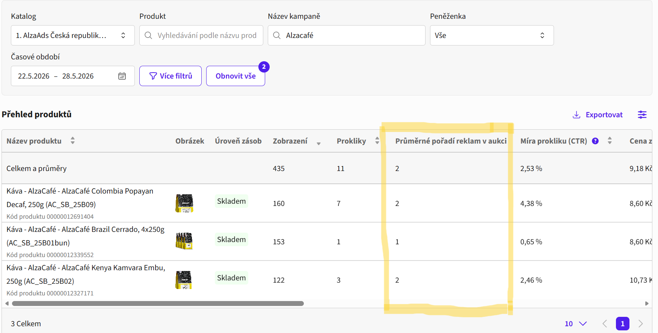Open the Katalog dropdown
The image size is (658, 333).
(72, 35)
